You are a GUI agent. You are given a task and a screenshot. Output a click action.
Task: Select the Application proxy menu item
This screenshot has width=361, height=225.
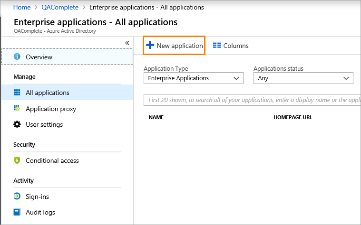[51, 109]
